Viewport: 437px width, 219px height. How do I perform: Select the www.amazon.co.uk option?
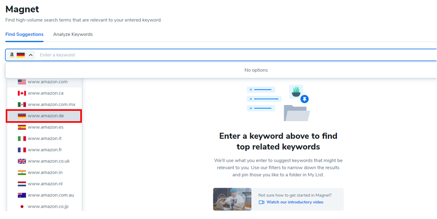pos(45,161)
